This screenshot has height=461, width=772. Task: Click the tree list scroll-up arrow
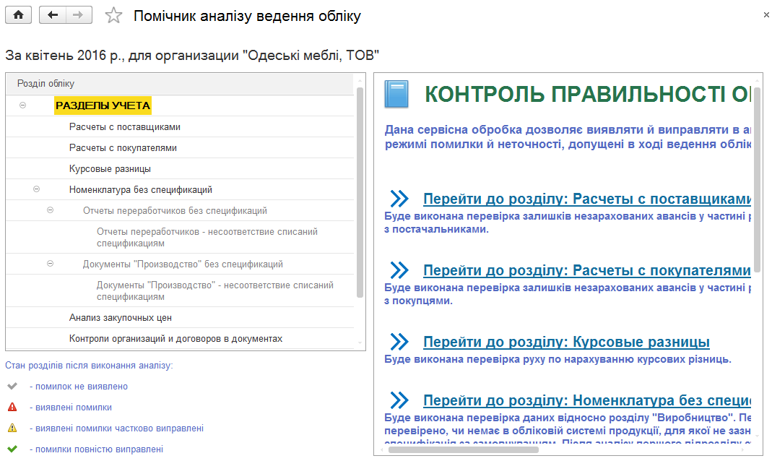(360, 80)
